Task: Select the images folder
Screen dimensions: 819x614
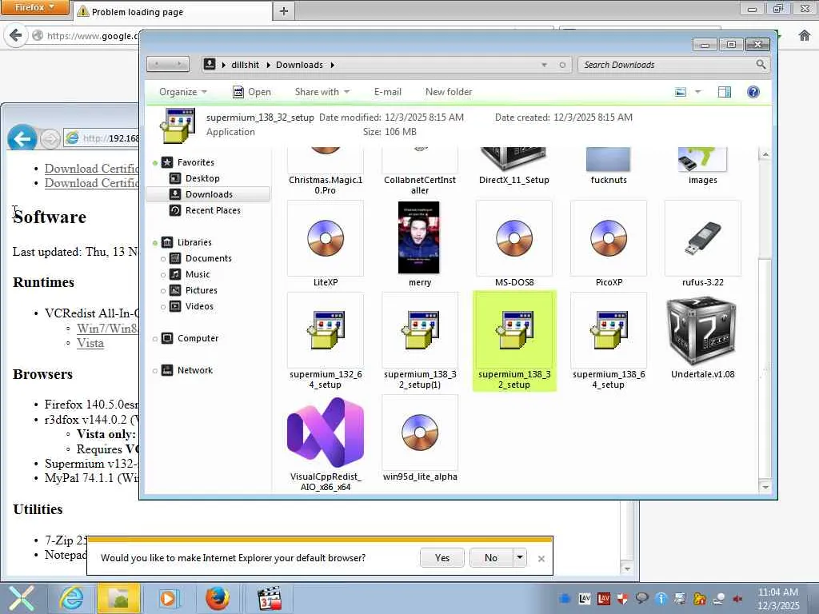Action: pos(702,166)
